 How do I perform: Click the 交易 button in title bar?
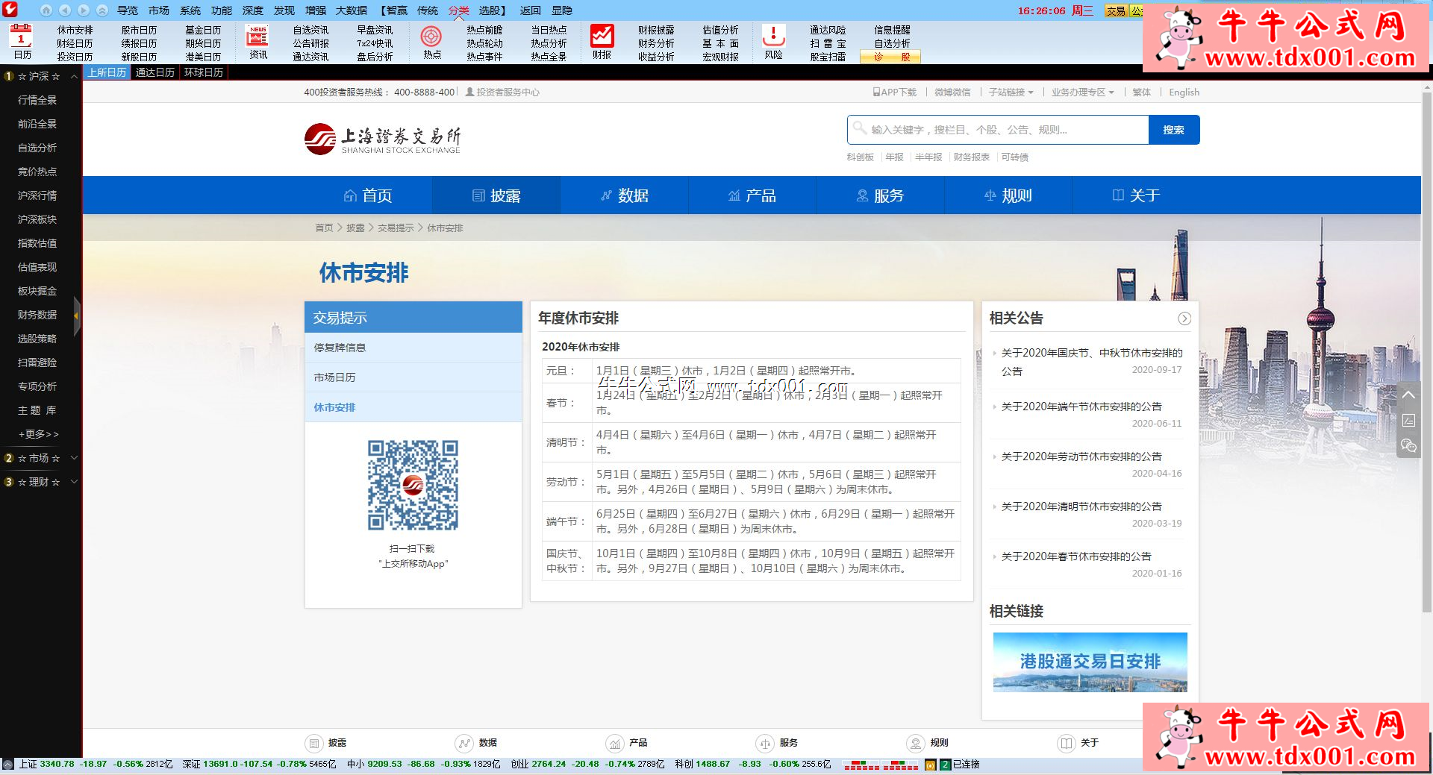pos(1116,10)
